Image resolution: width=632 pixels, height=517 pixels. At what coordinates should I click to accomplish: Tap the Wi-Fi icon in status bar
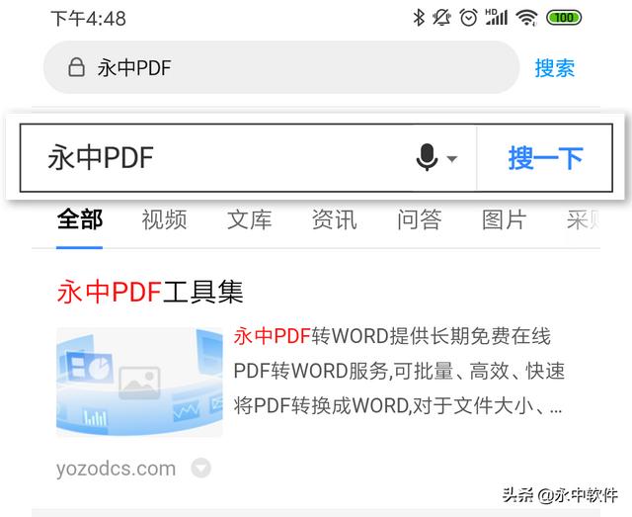[526, 18]
